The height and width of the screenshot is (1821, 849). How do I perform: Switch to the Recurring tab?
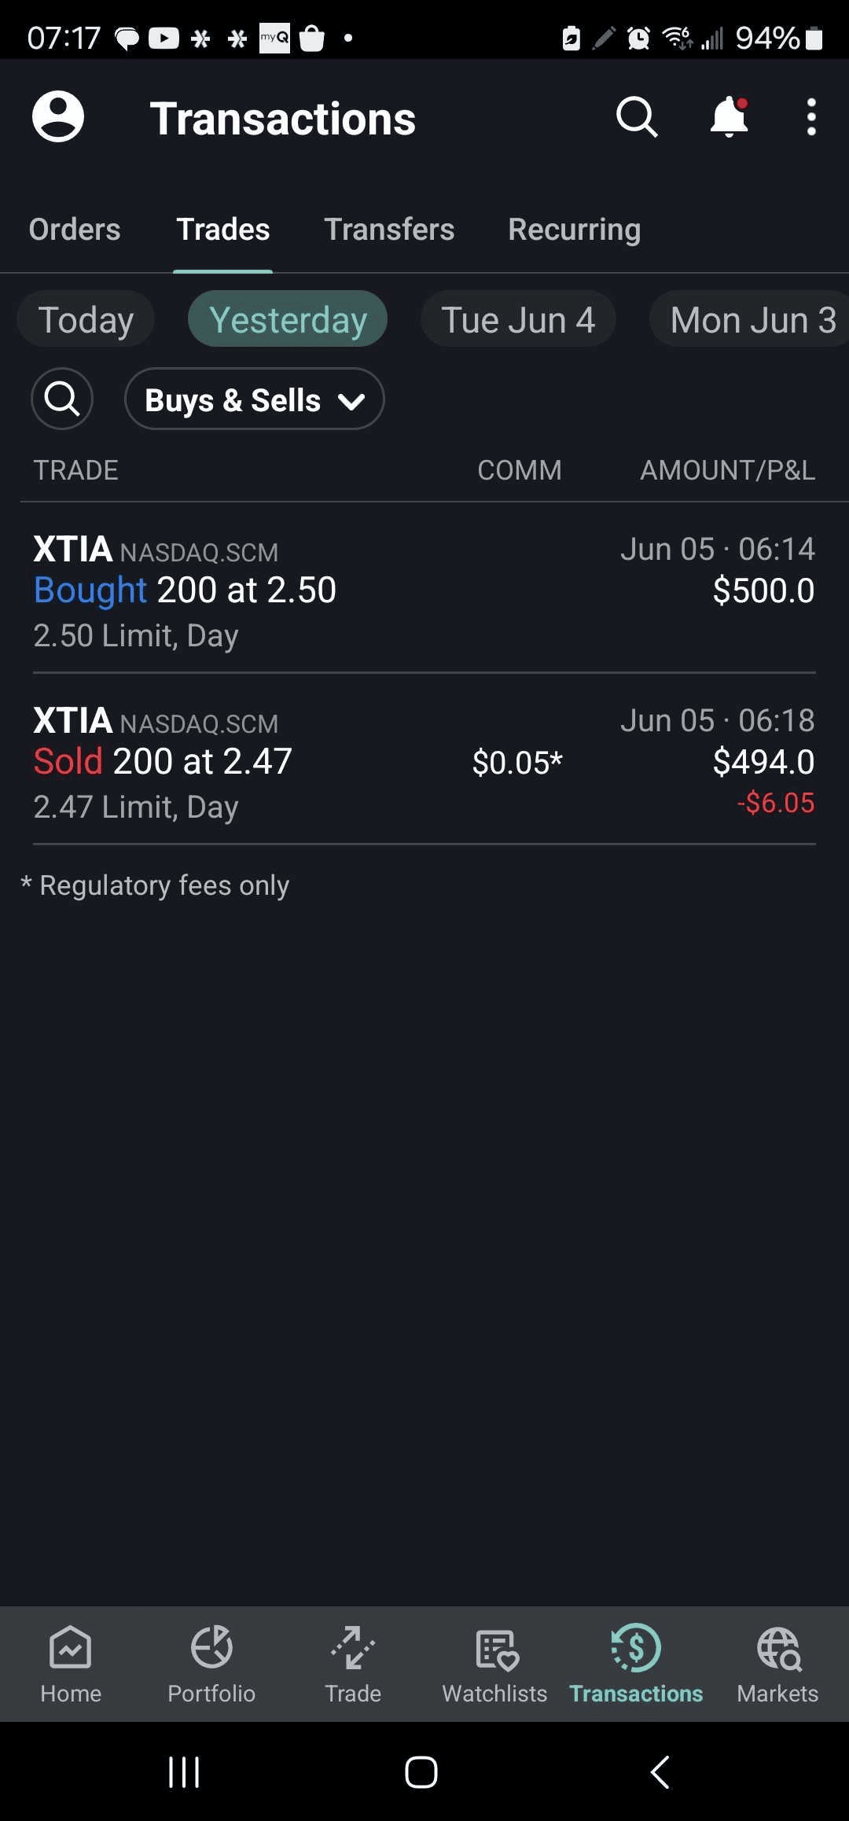click(x=574, y=230)
